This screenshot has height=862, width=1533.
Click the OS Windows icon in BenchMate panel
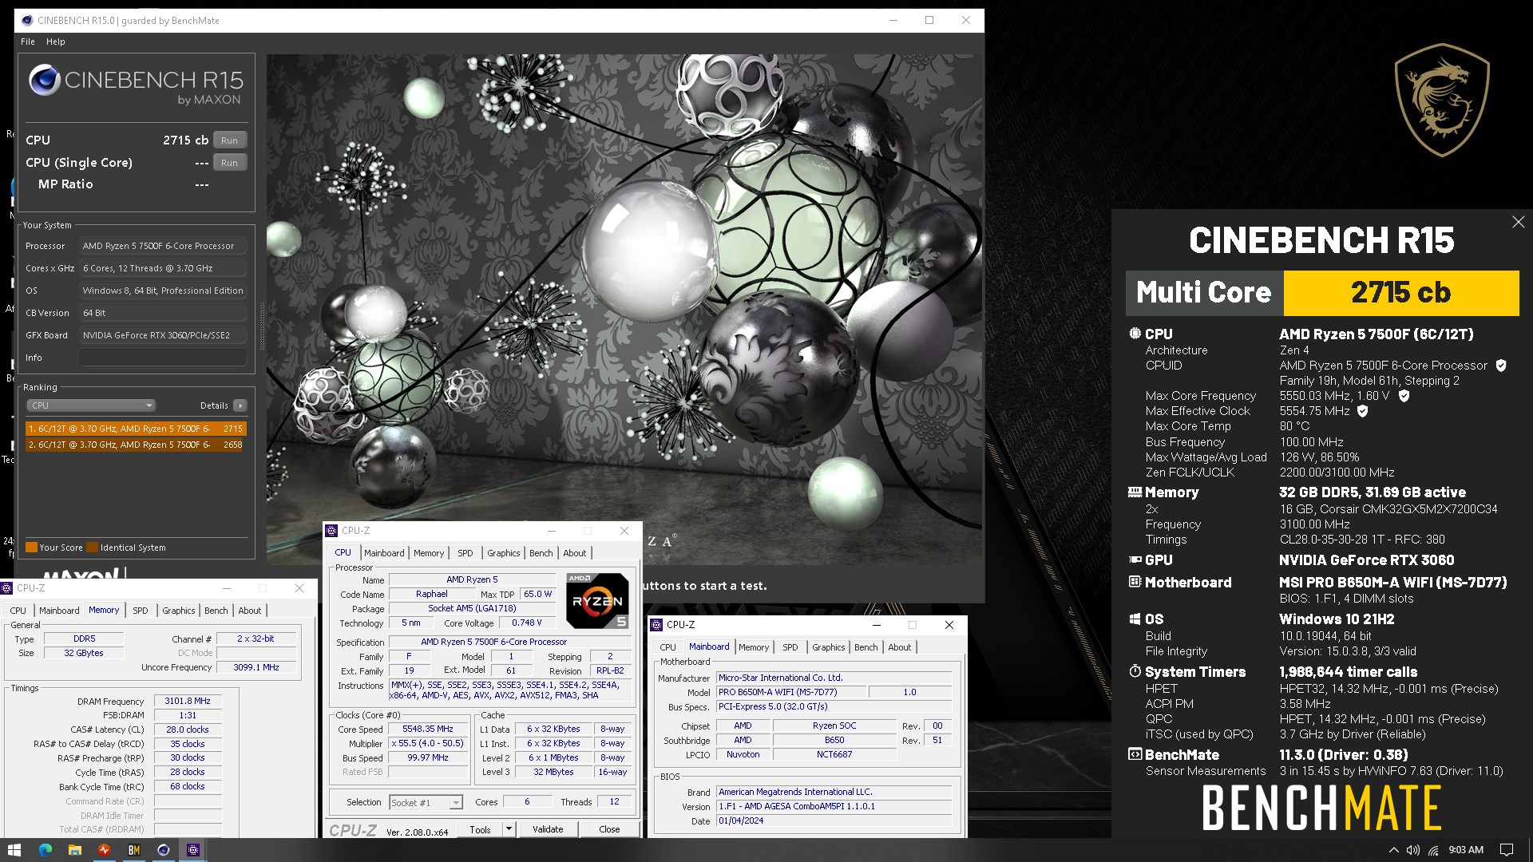1135,619
